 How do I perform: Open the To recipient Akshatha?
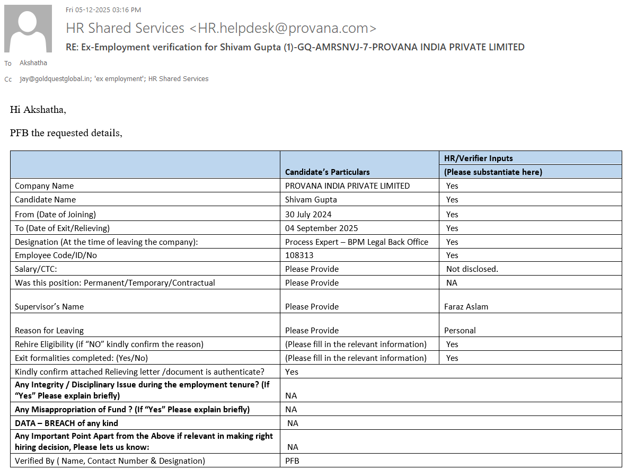[33, 63]
